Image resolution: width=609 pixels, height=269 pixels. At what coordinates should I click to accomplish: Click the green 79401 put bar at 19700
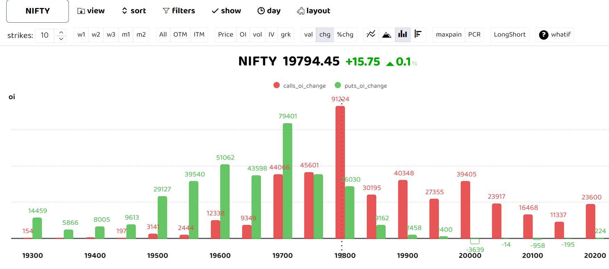pos(288,181)
